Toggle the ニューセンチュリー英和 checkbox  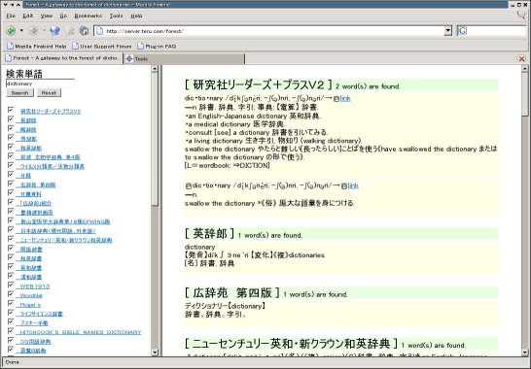click(x=11, y=239)
